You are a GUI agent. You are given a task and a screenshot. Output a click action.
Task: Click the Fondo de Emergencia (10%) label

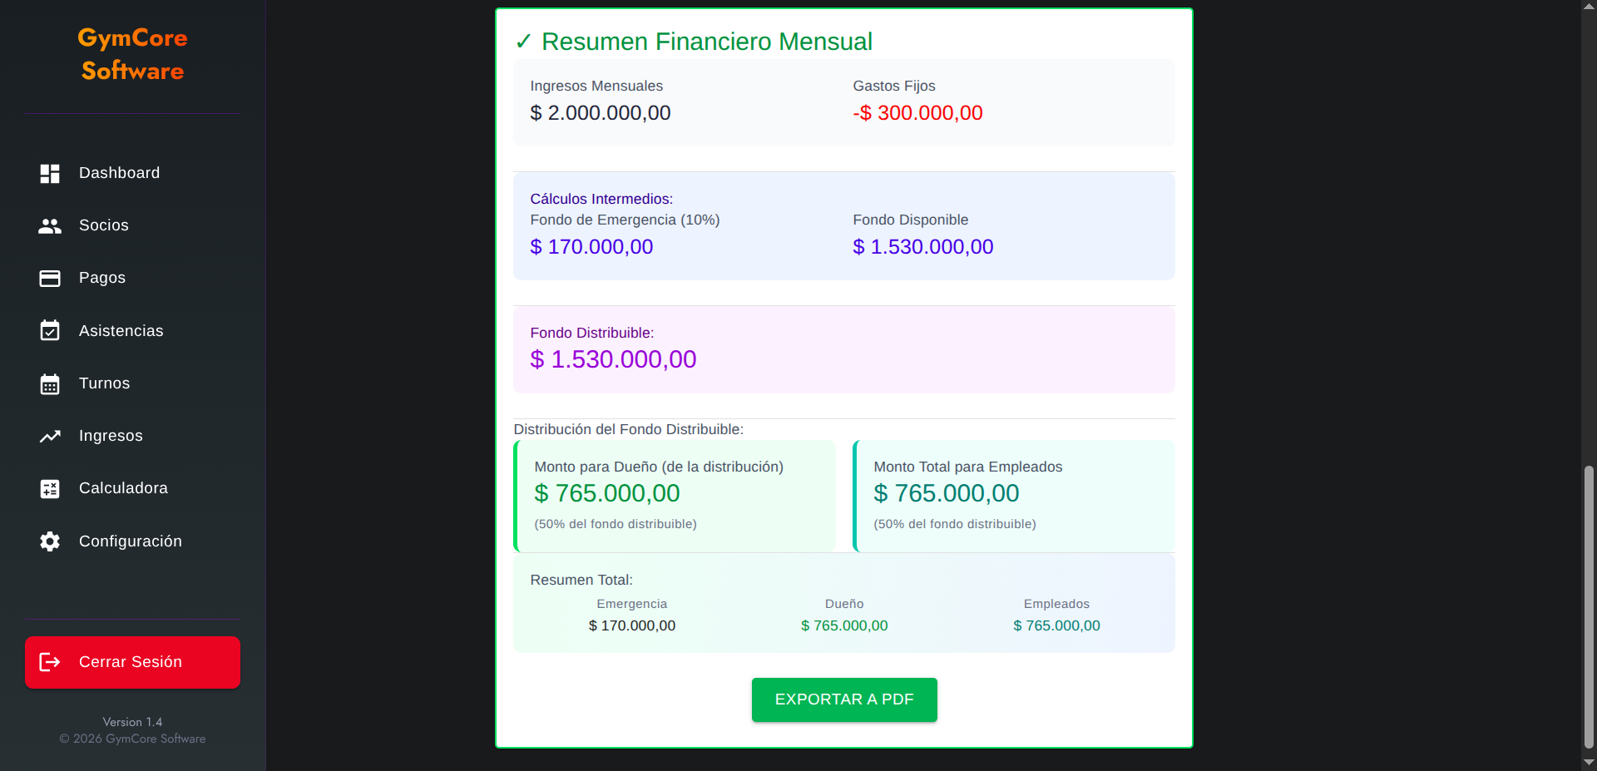pyautogui.click(x=625, y=220)
